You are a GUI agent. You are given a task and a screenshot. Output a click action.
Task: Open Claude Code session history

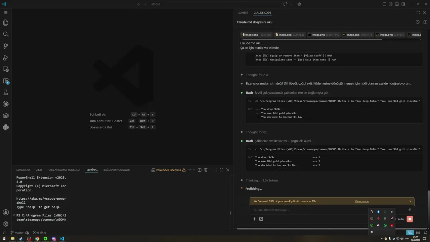pos(418,22)
